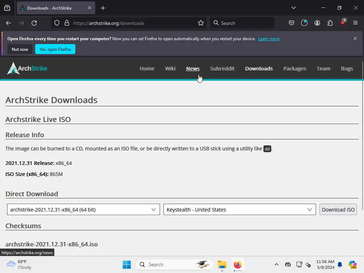This screenshot has width=364, height=273.
Task: Click the Firefox taskbar icon
Action: pos(237,264)
